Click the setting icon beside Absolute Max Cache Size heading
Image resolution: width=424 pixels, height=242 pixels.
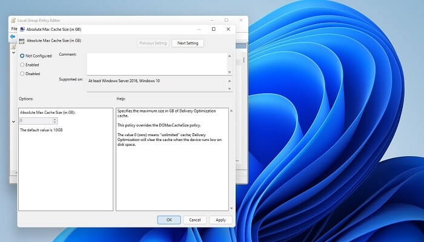pos(22,41)
